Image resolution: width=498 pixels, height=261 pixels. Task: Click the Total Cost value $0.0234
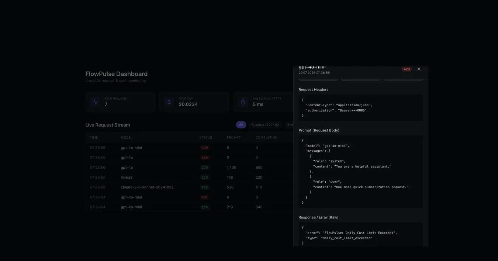[188, 104]
